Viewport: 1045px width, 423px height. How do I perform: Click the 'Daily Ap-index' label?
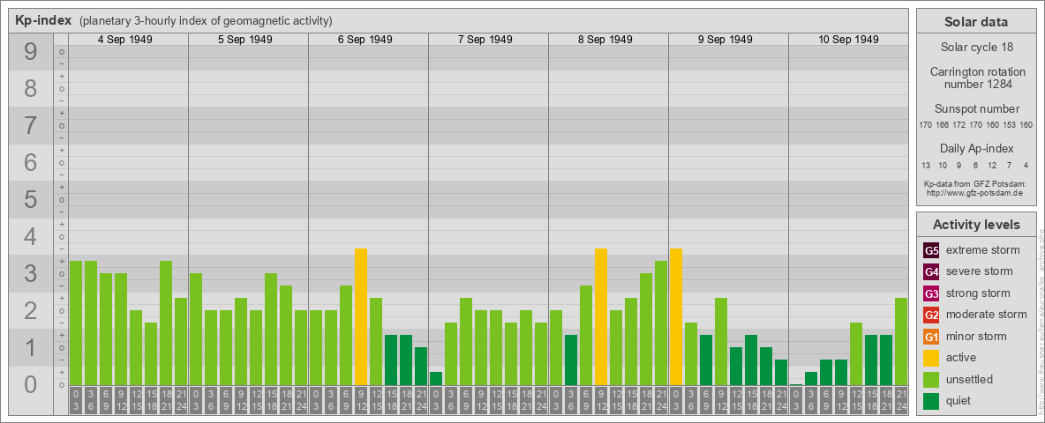(x=977, y=148)
